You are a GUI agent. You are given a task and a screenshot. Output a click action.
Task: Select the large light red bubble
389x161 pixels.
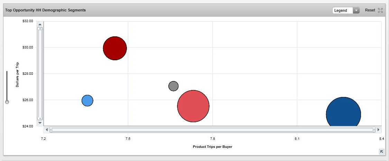(x=193, y=106)
